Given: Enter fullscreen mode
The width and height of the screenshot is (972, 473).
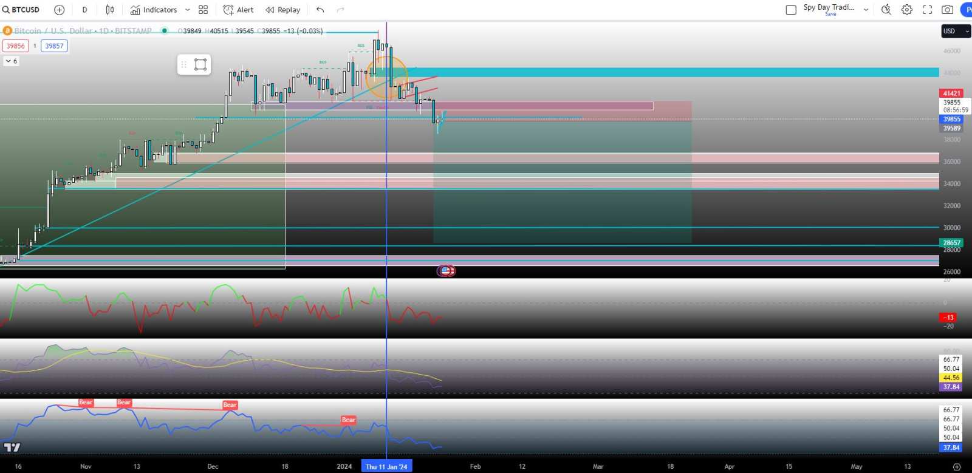Looking at the screenshot, I should (x=927, y=10).
